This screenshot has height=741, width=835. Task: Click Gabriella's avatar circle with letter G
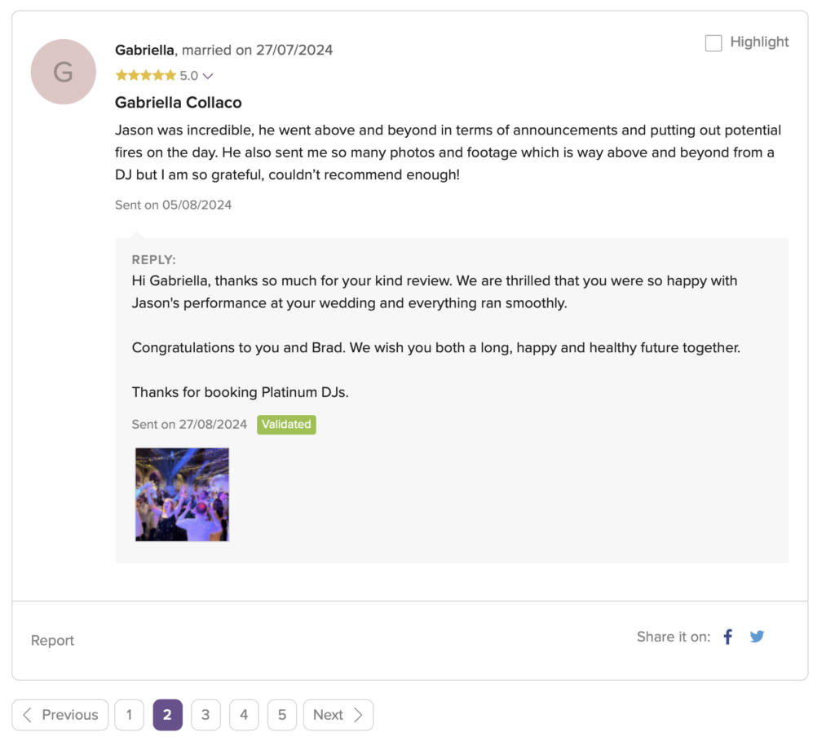pyautogui.click(x=64, y=72)
